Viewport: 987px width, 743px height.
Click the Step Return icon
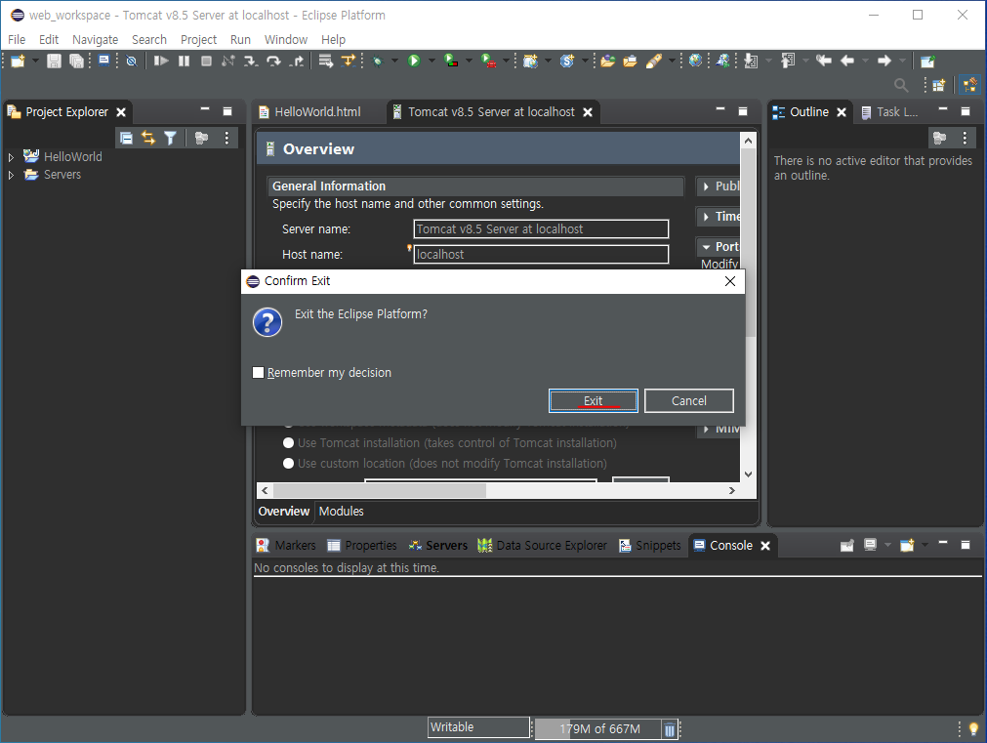tap(297, 62)
